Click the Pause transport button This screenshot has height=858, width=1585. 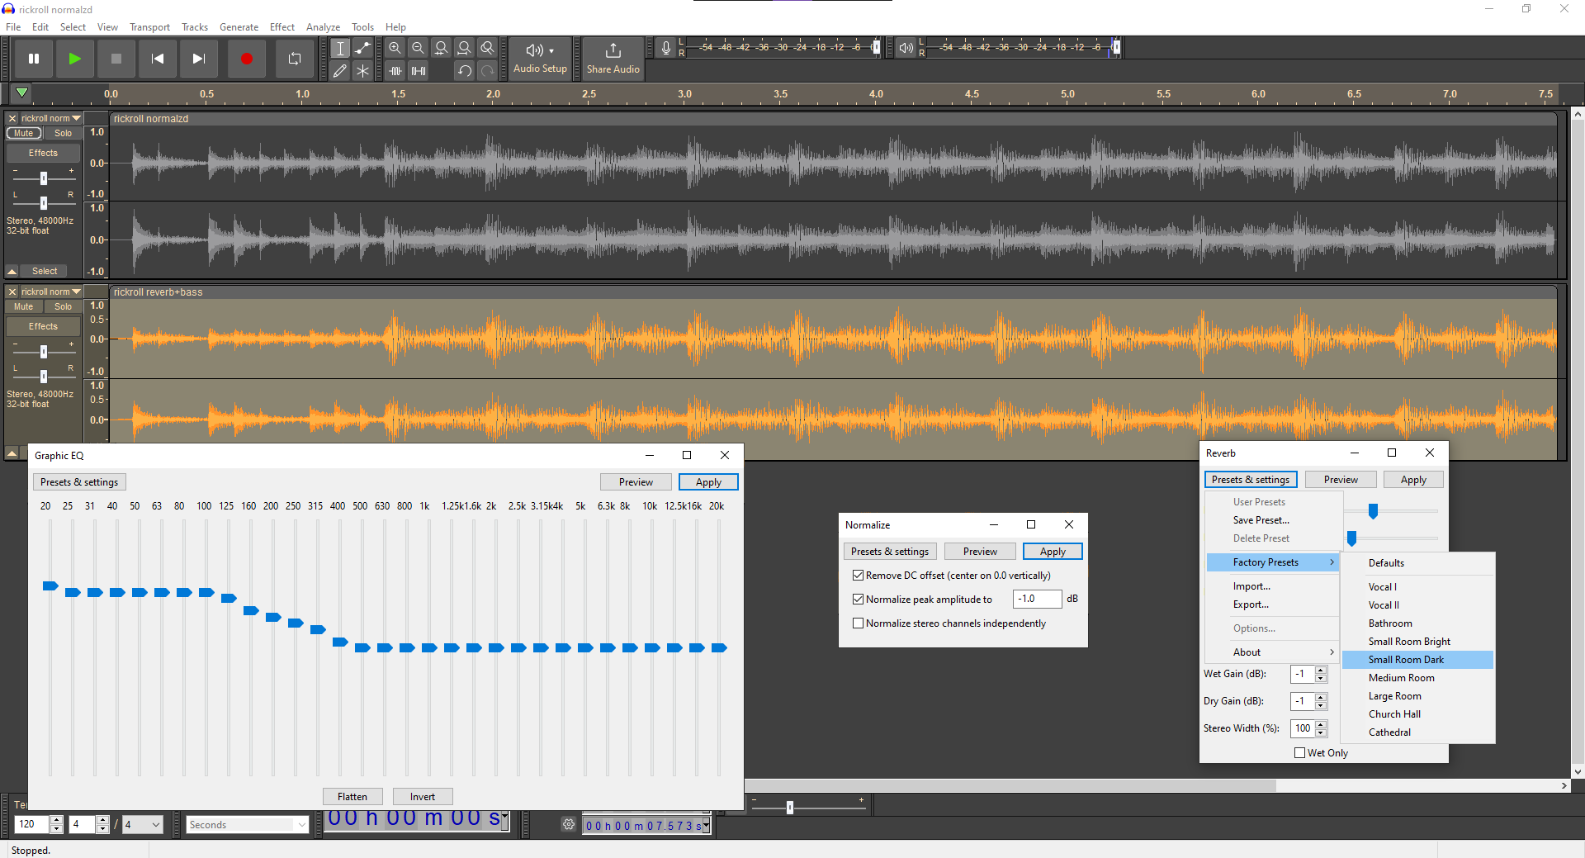click(x=34, y=59)
